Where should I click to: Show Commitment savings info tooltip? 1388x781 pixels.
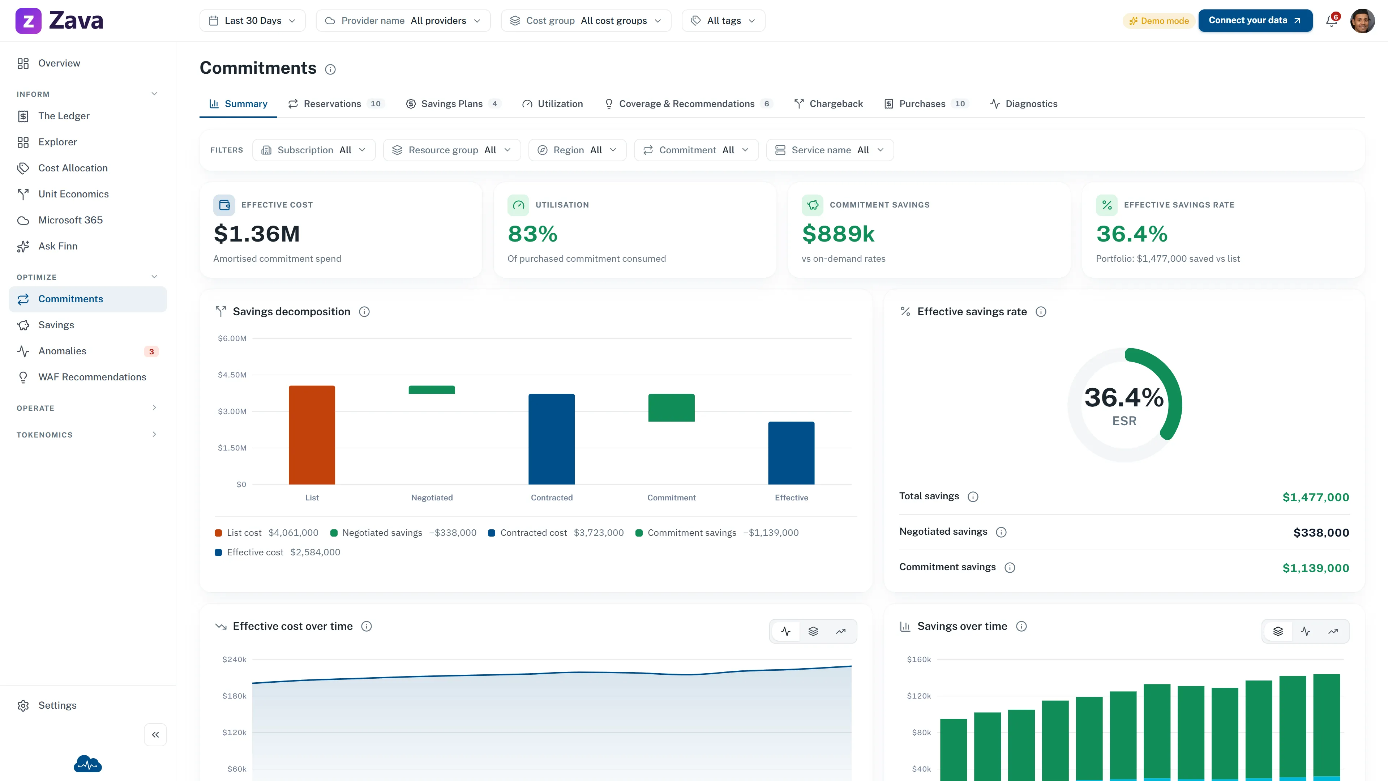coord(1010,568)
